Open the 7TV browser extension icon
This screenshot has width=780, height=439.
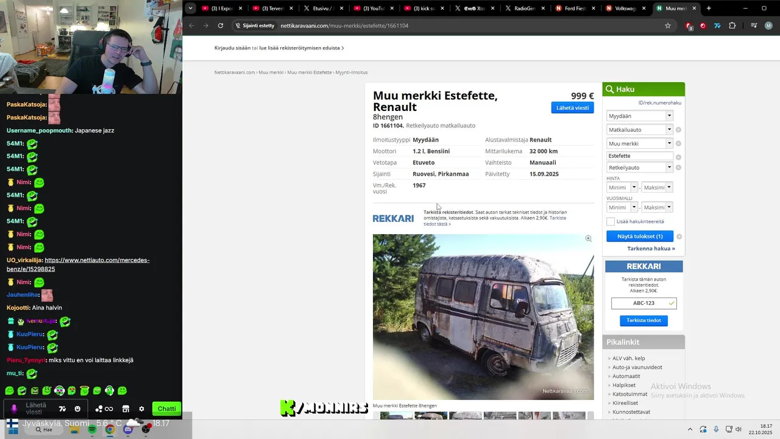tap(717, 26)
